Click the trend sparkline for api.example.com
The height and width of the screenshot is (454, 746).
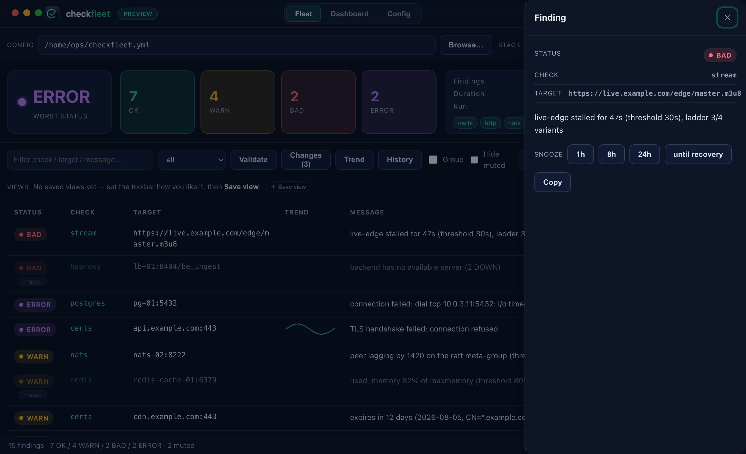click(310, 329)
